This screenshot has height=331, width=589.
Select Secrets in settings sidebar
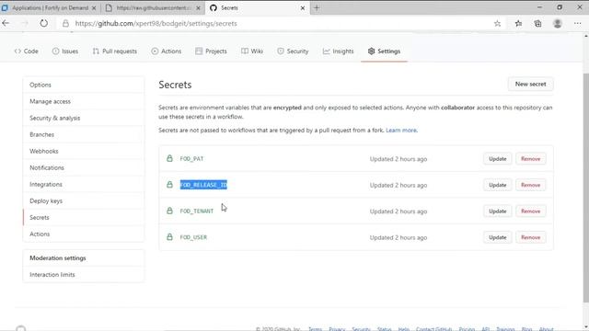click(84, 217)
